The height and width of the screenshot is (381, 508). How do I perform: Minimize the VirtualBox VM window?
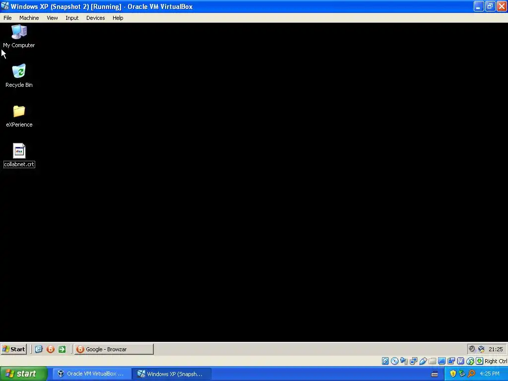[x=479, y=6]
